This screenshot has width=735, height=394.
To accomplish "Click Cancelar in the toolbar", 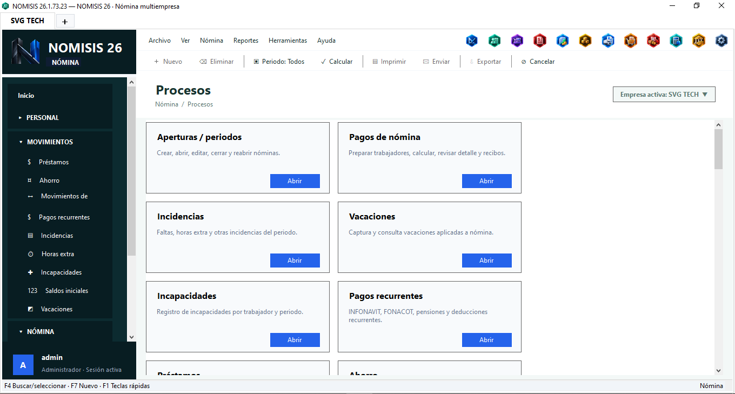I will pos(538,62).
